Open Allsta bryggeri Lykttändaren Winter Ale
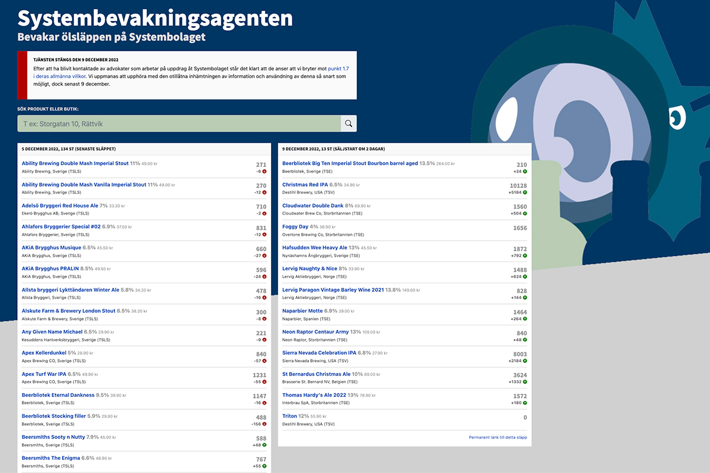This screenshot has height=473, width=710. click(x=70, y=290)
